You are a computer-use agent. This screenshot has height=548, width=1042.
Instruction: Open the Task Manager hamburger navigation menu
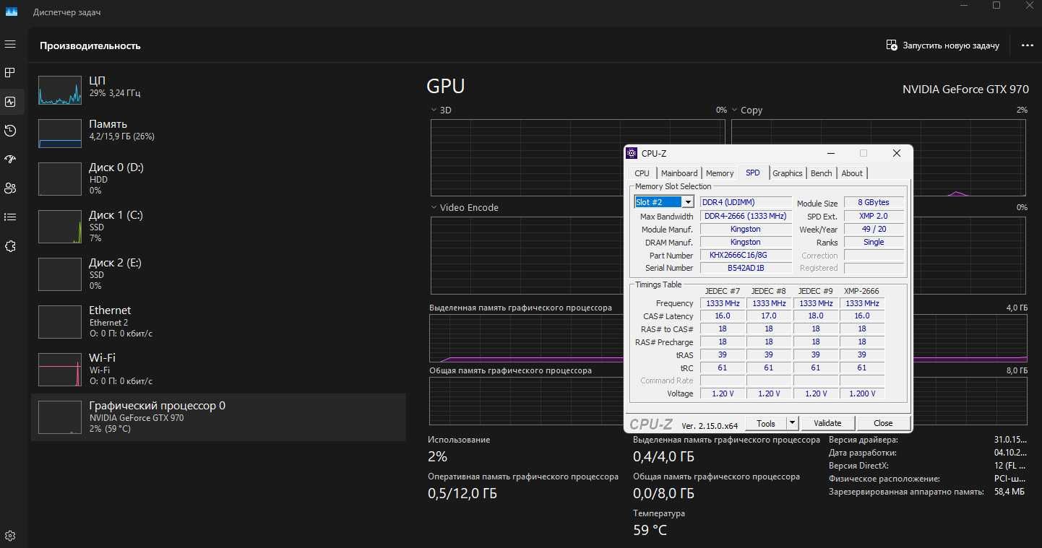10,44
